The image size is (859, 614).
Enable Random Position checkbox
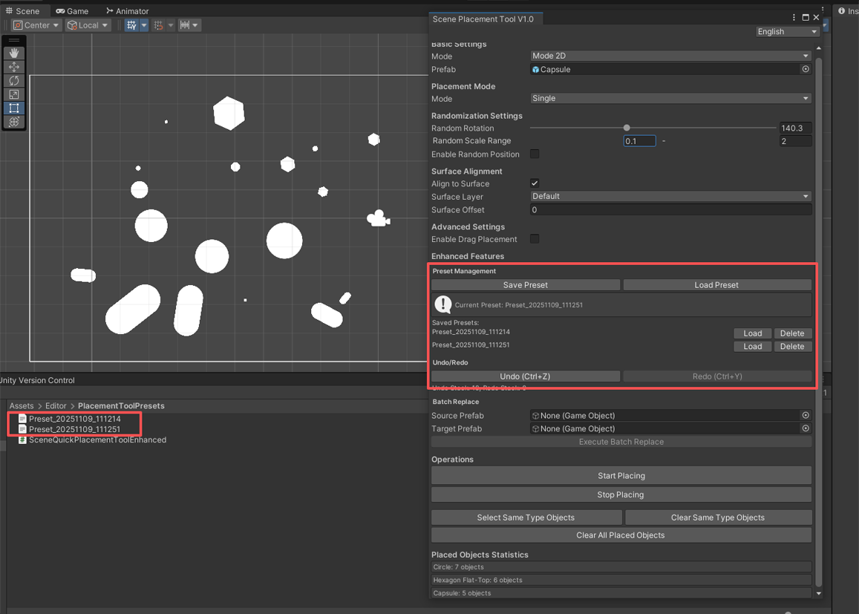coord(535,154)
